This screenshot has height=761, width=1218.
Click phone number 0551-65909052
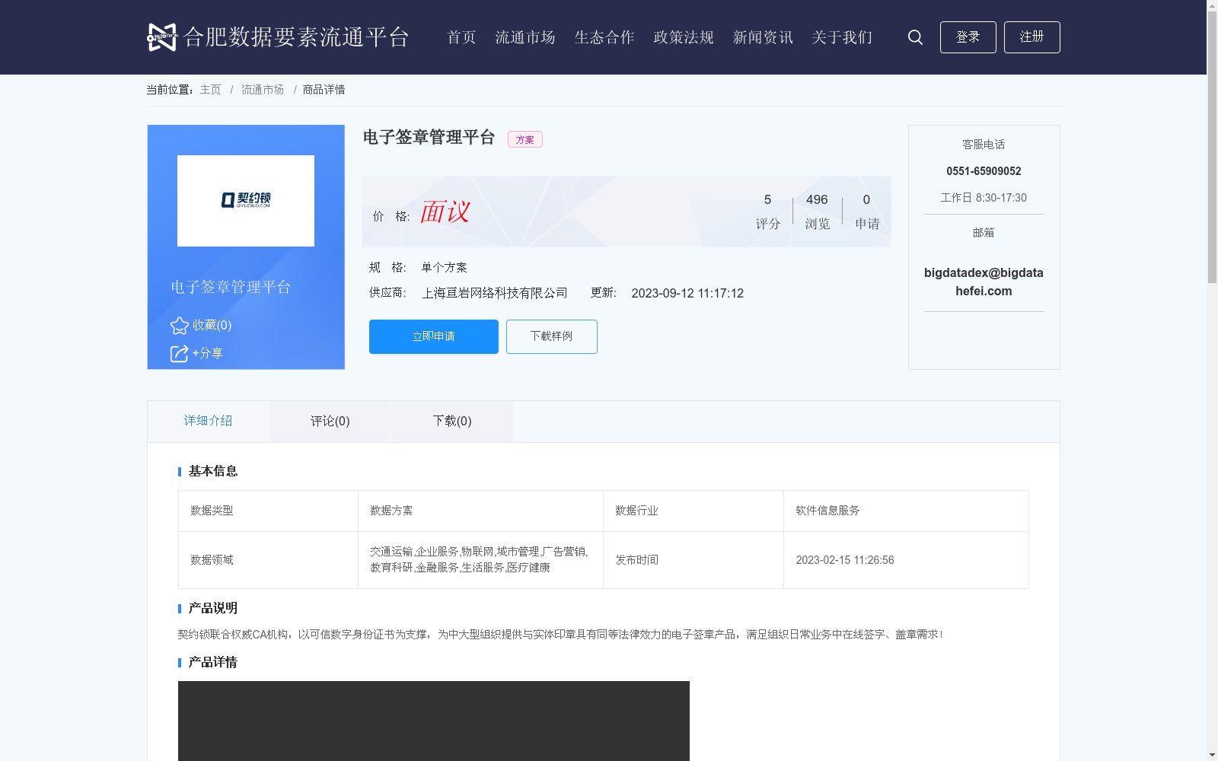pyautogui.click(x=984, y=171)
